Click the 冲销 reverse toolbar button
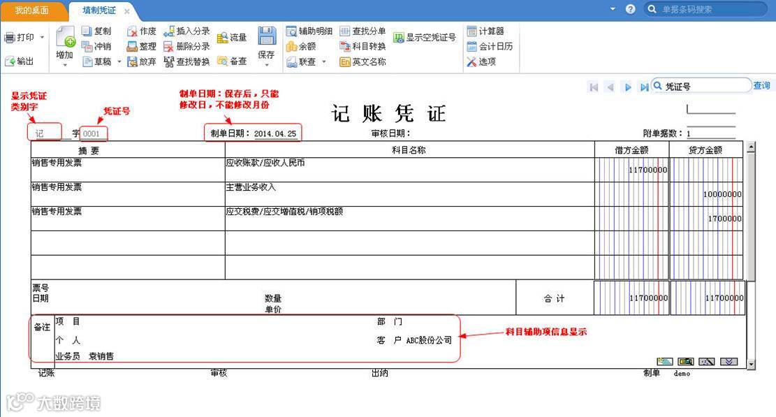776x417 pixels. tap(96, 47)
